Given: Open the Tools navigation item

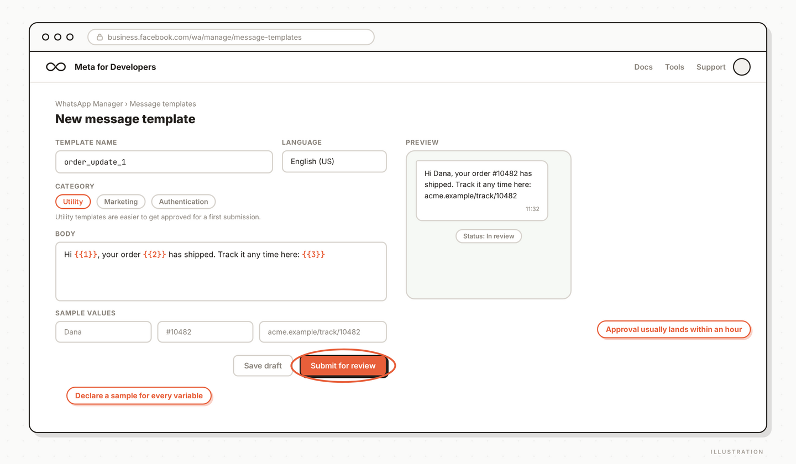Looking at the screenshot, I should tap(674, 67).
